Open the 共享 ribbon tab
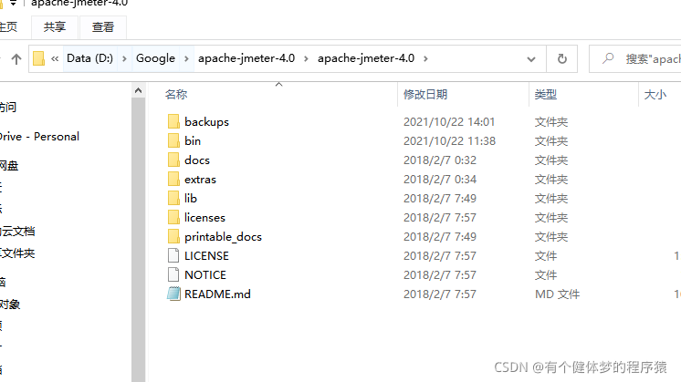The width and height of the screenshot is (681, 382). coord(55,27)
